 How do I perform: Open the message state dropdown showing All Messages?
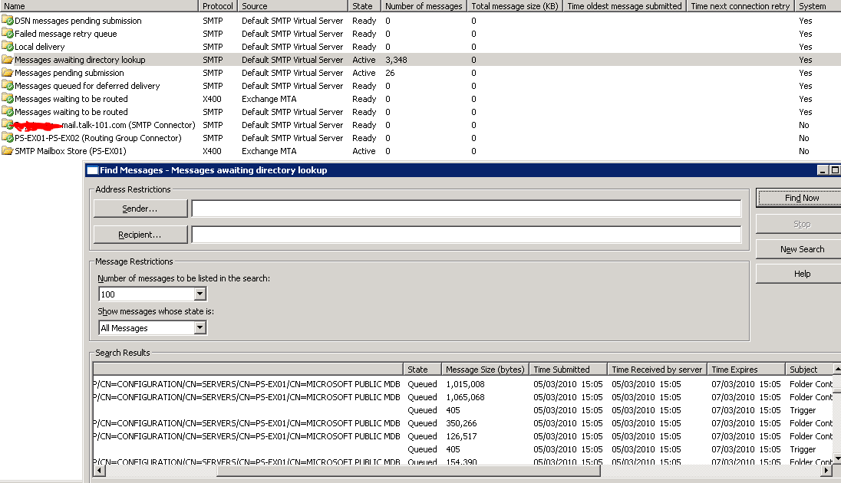coord(200,327)
